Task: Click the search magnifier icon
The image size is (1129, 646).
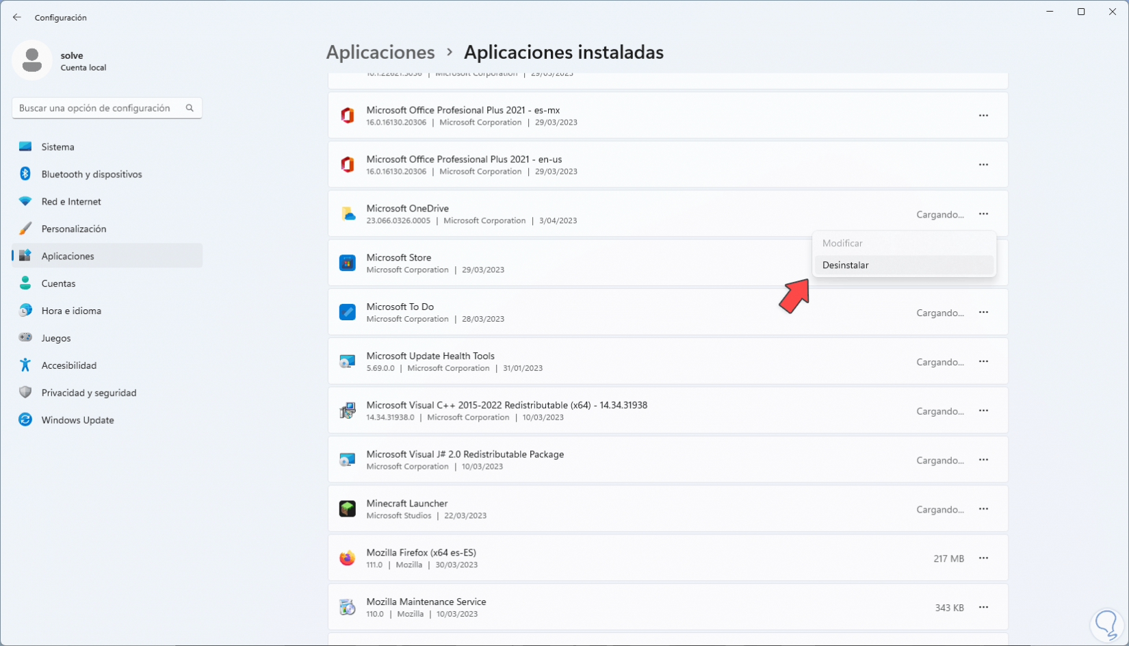Action: pos(190,108)
